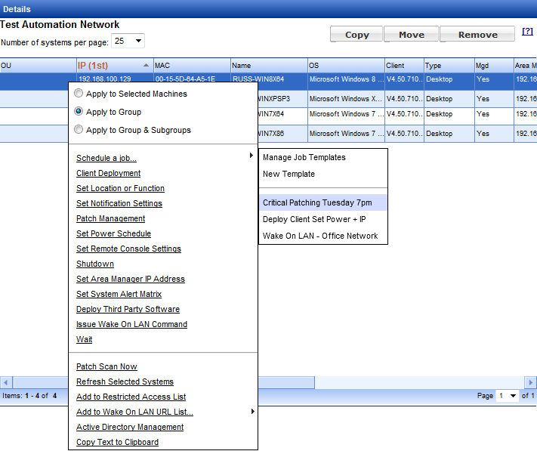
Task: Choose Critical Patching Tuesday 7pm template
Action: (x=323, y=202)
